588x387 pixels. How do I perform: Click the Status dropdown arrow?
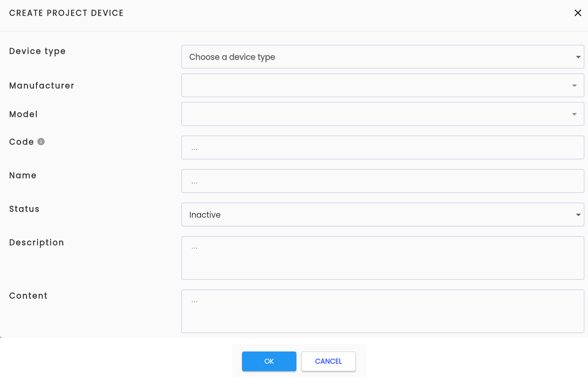[578, 215]
